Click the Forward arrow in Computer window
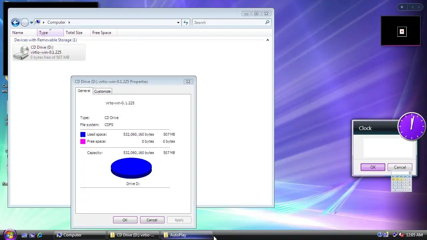Viewport: 427px width, 240px height. [25, 22]
